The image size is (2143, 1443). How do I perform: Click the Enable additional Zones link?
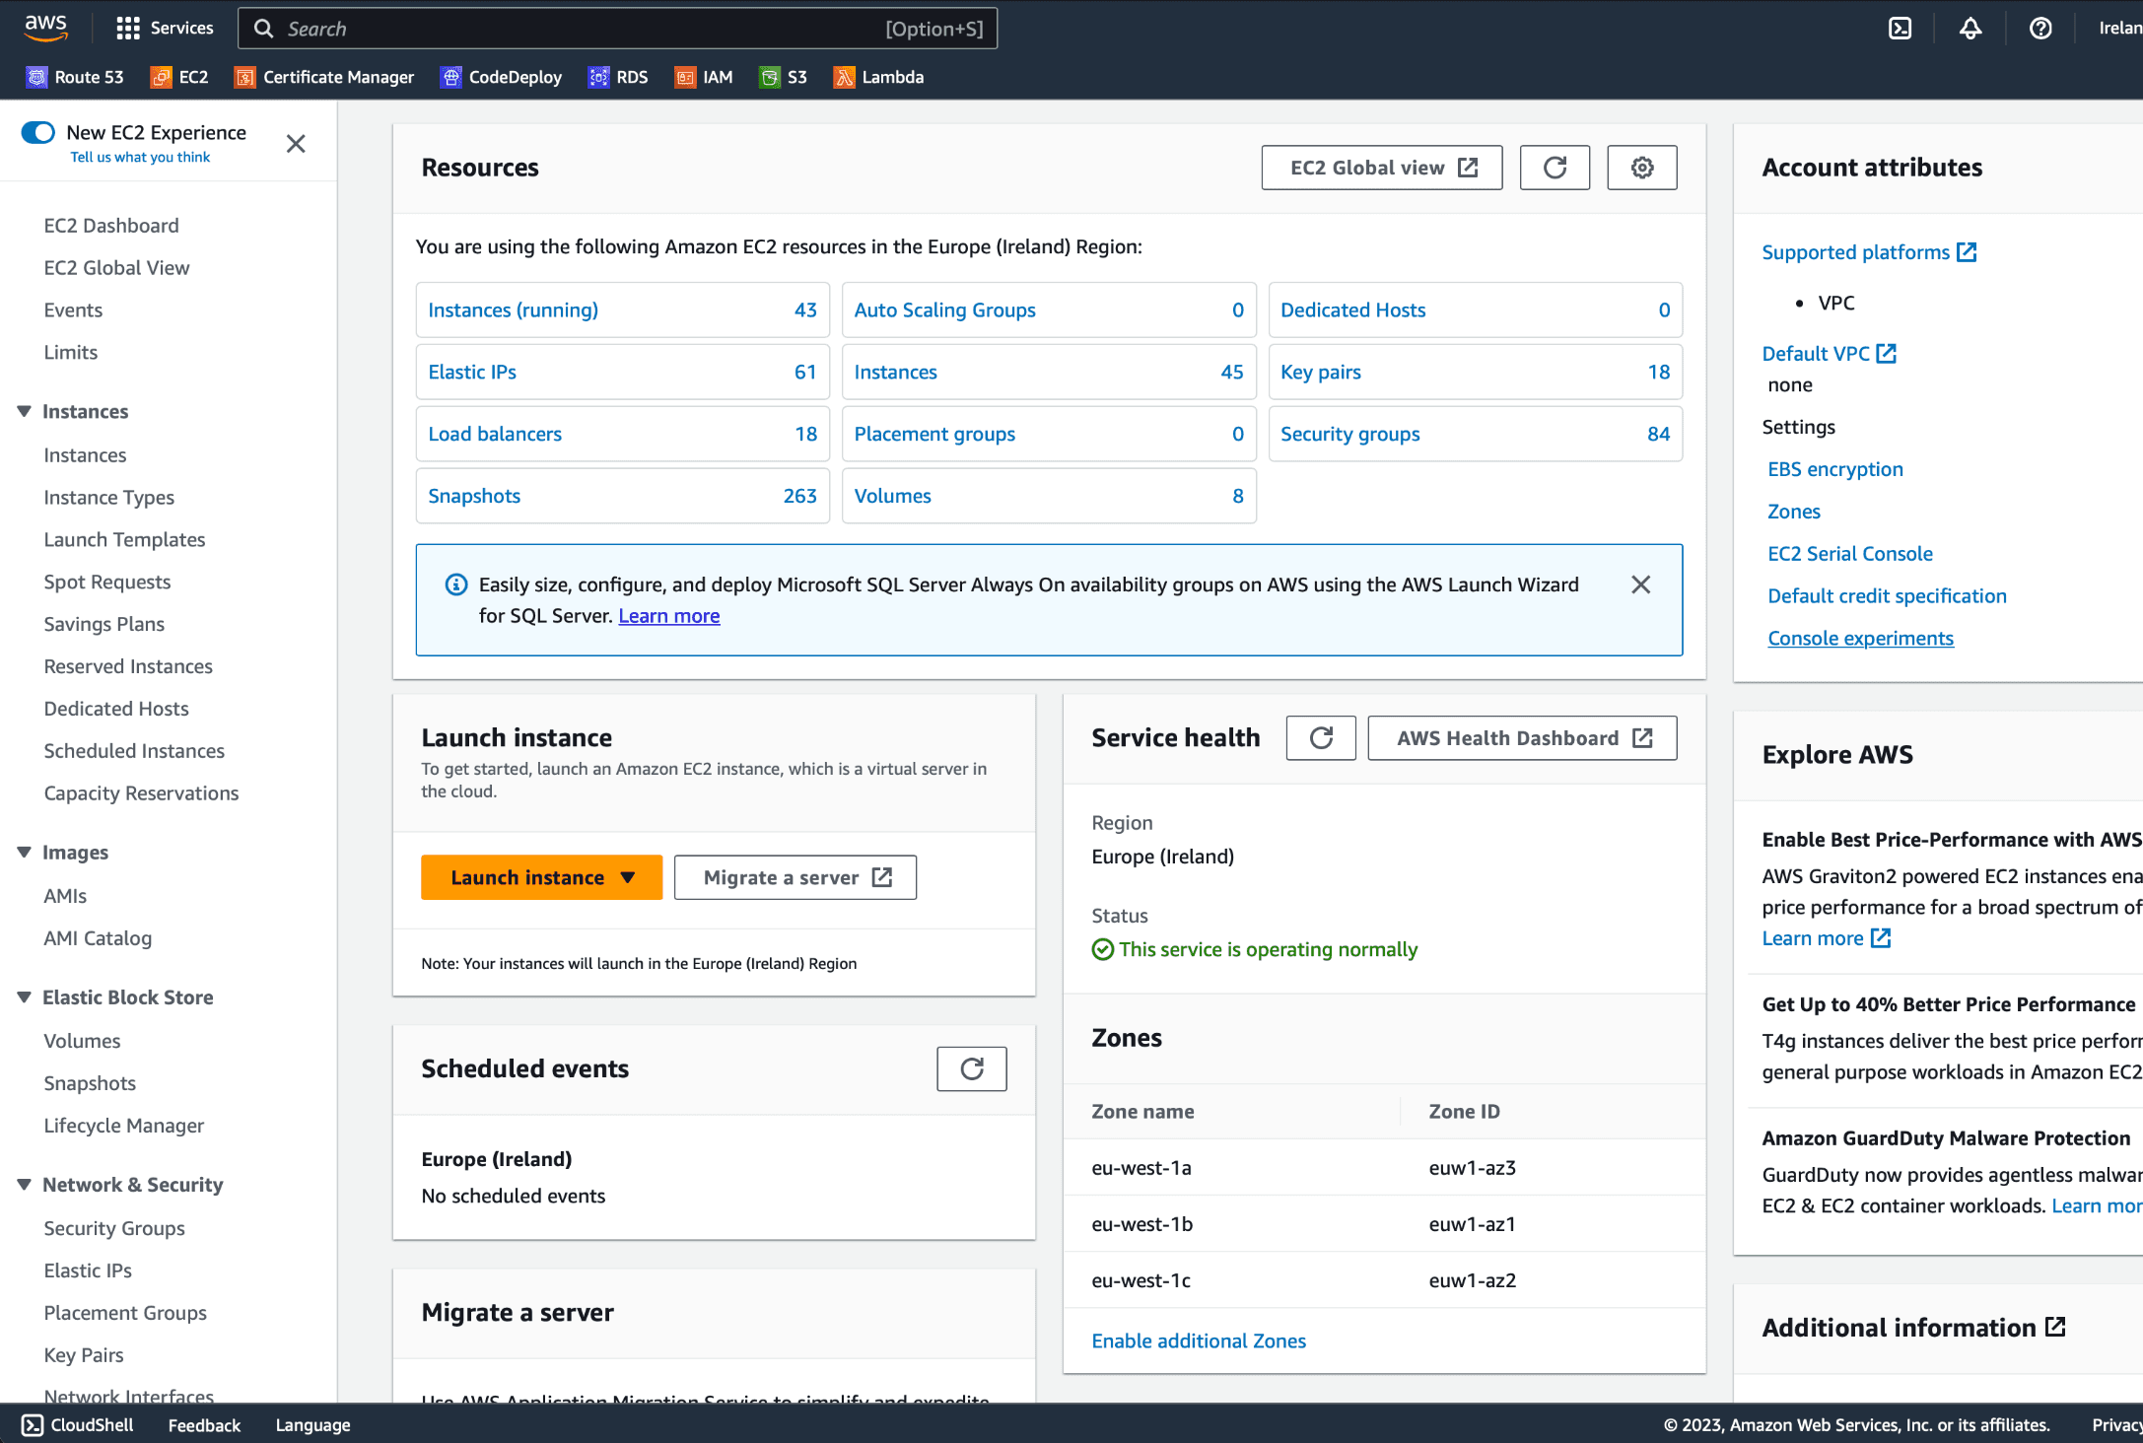pos(1199,1340)
